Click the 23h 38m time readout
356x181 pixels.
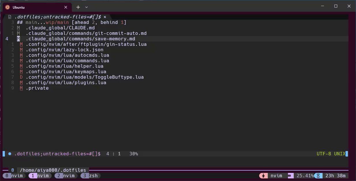(335, 176)
